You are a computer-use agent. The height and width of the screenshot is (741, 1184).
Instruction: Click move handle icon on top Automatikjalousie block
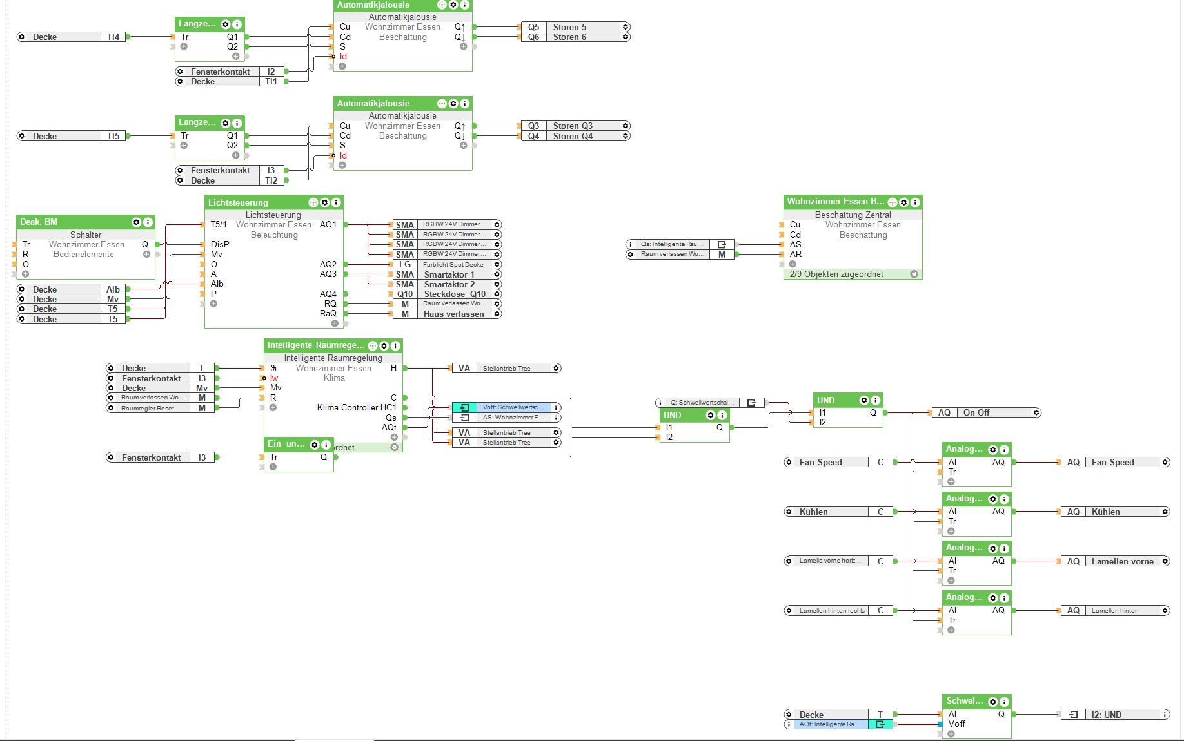tap(442, 5)
